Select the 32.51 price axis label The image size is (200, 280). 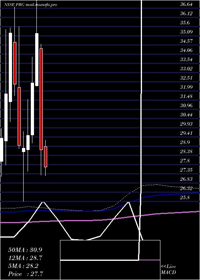(186, 78)
